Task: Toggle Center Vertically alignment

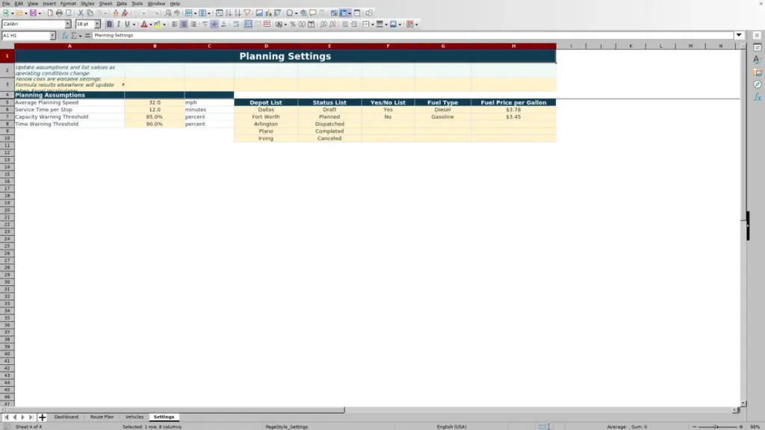Action: pyautogui.click(x=214, y=24)
